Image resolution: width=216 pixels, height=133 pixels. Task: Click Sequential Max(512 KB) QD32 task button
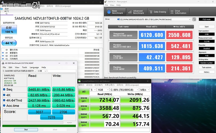click(123, 35)
